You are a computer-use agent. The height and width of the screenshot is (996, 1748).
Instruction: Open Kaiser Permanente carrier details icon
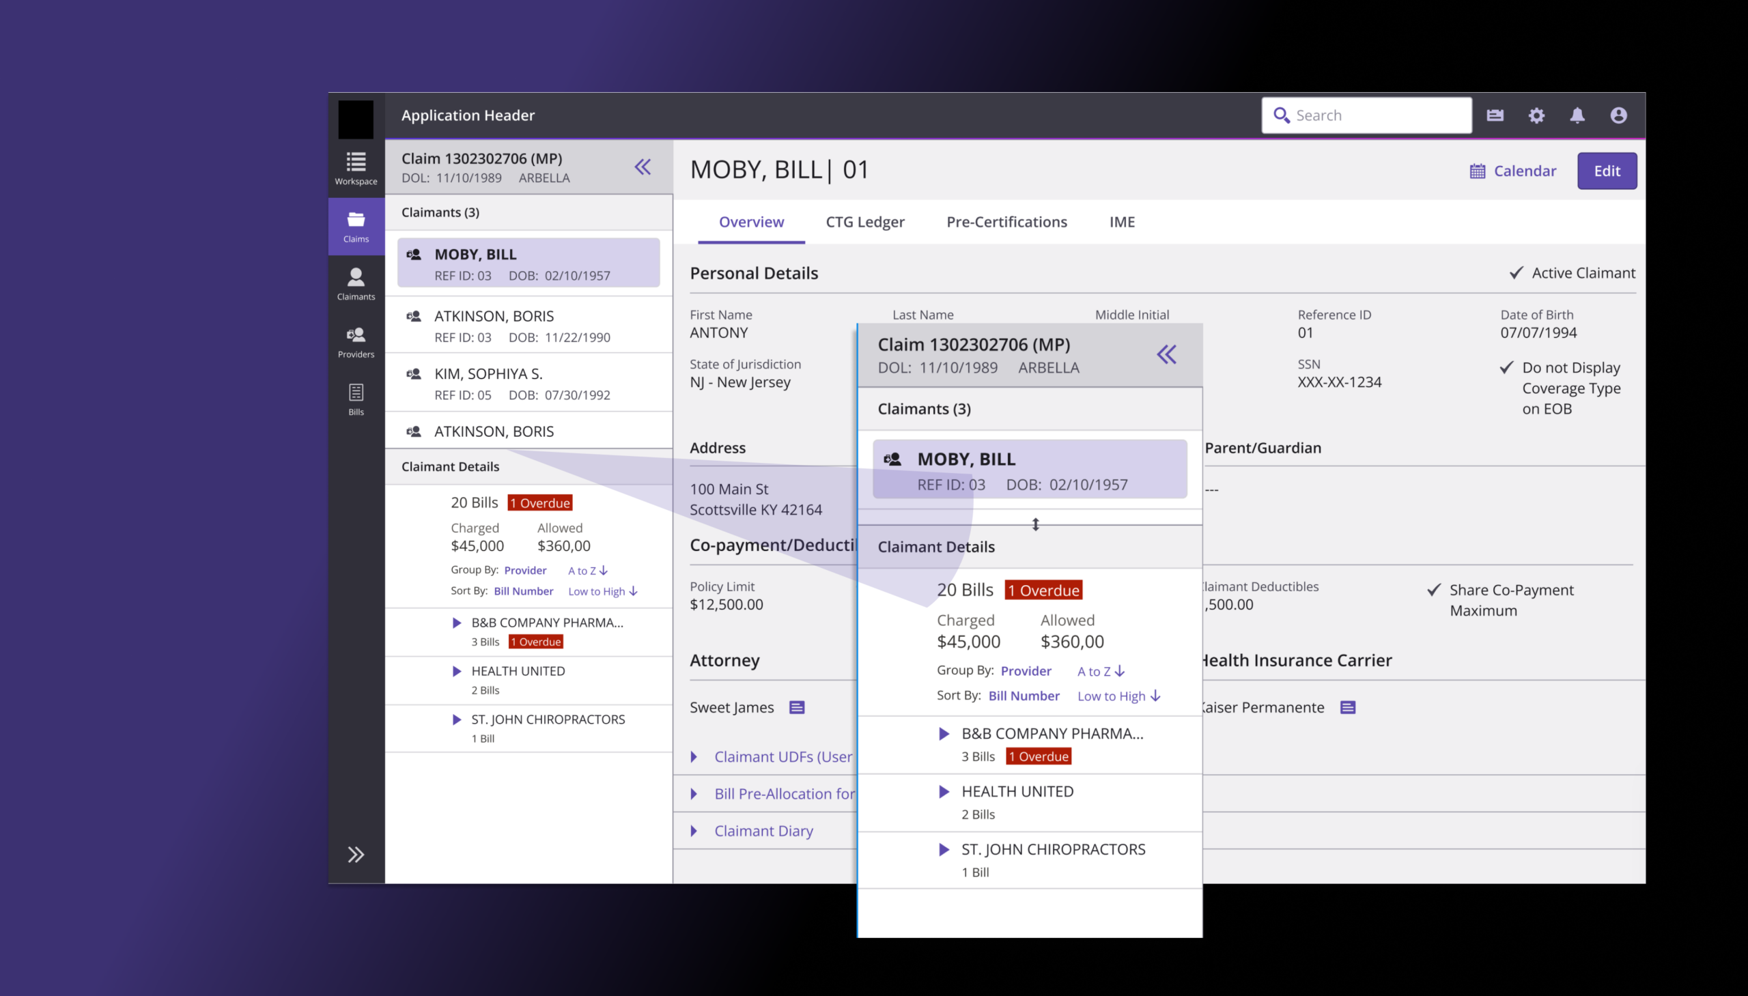click(x=1347, y=707)
